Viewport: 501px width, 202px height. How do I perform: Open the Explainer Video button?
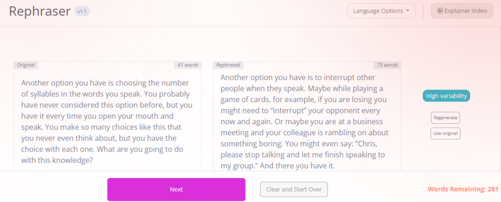[x=462, y=11]
